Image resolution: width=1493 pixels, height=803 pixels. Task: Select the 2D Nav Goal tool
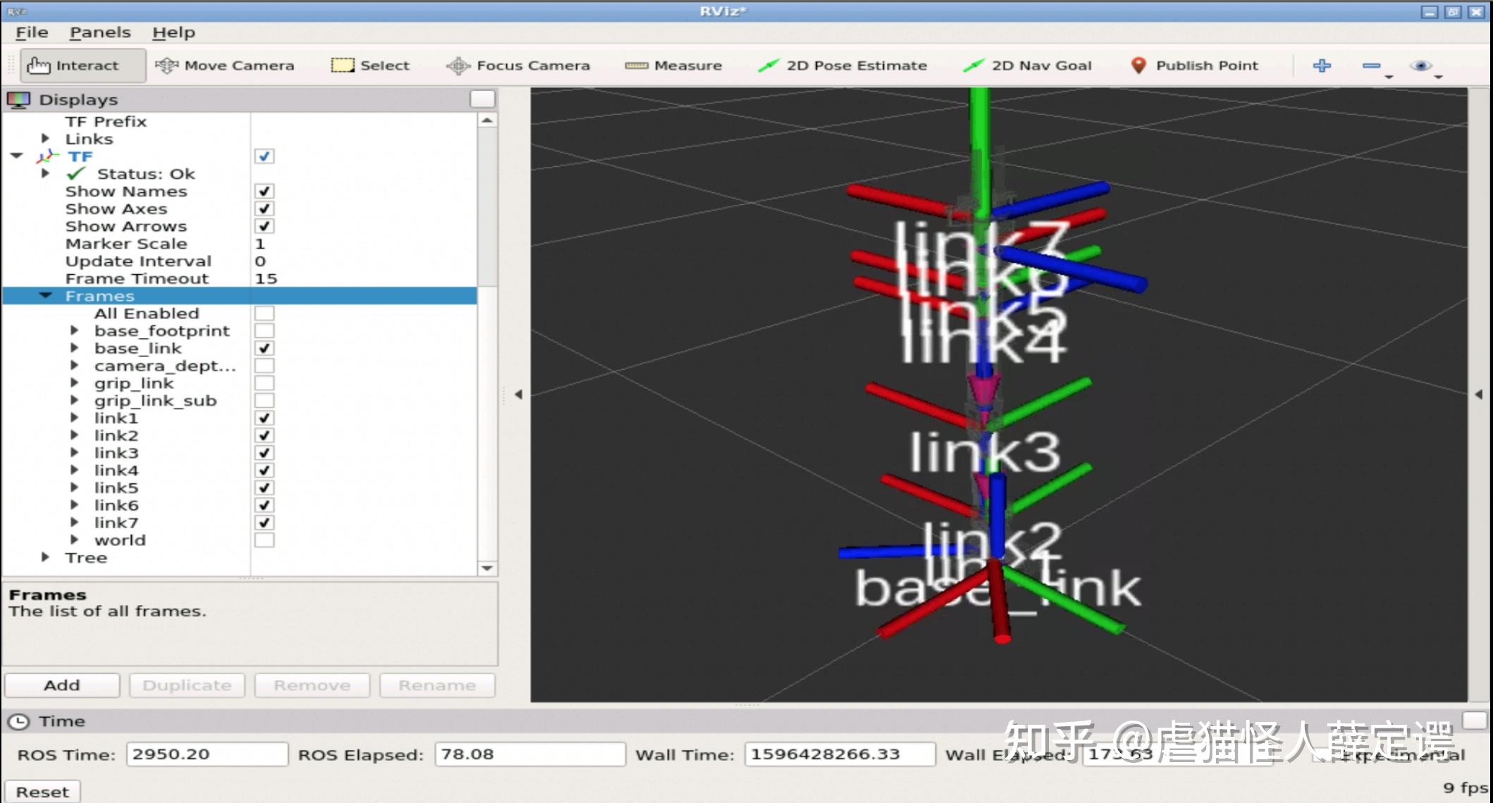point(1028,66)
